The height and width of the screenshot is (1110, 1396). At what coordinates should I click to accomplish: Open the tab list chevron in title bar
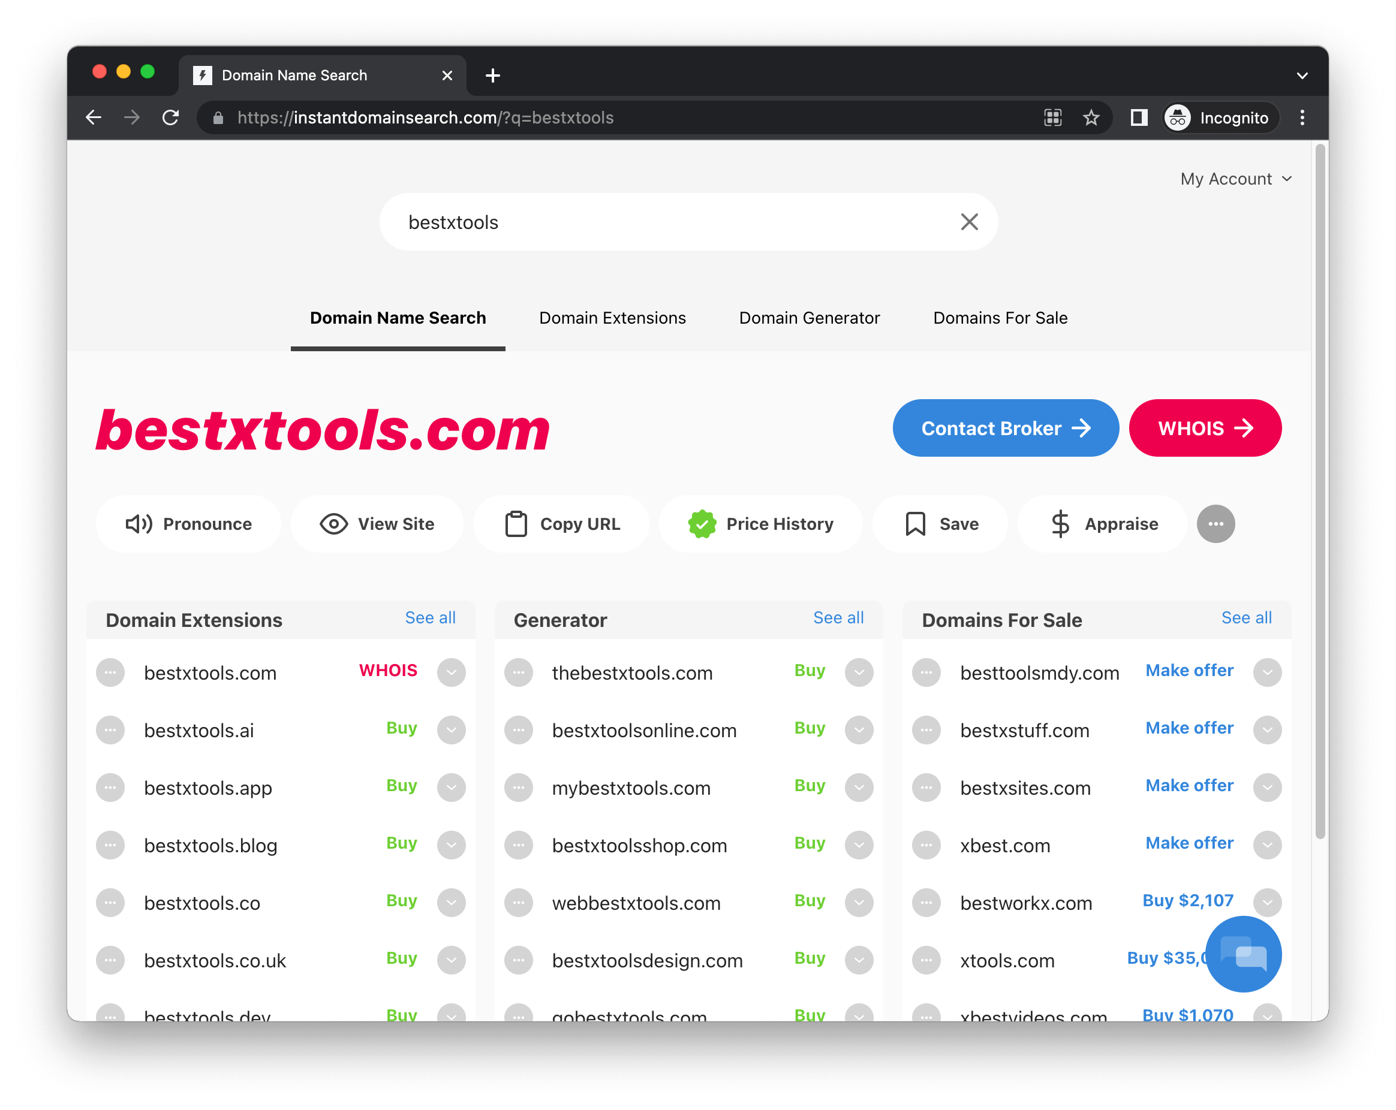coord(1302,75)
